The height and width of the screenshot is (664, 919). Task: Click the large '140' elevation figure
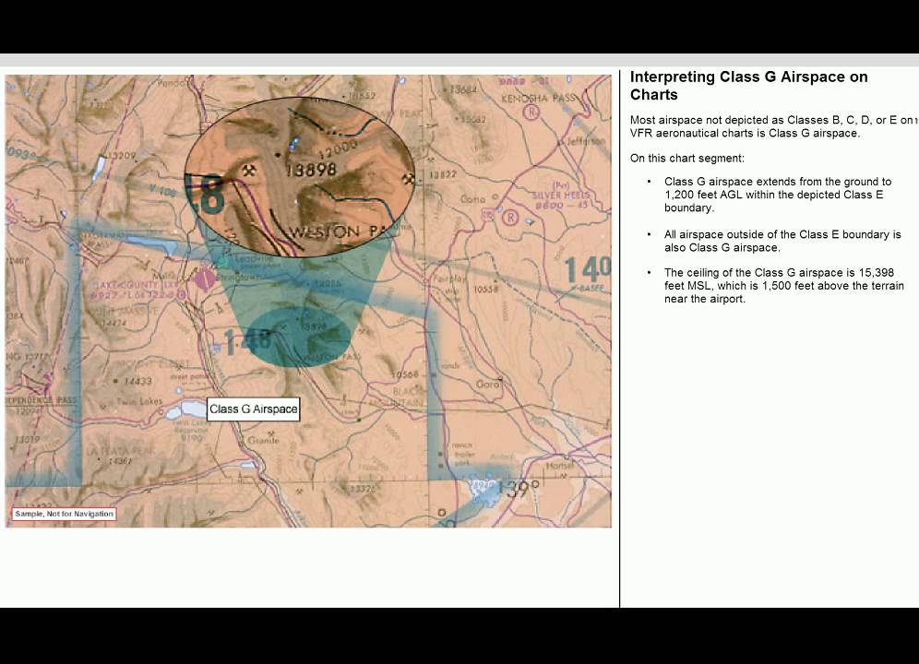pyautogui.click(x=587, y=270)
